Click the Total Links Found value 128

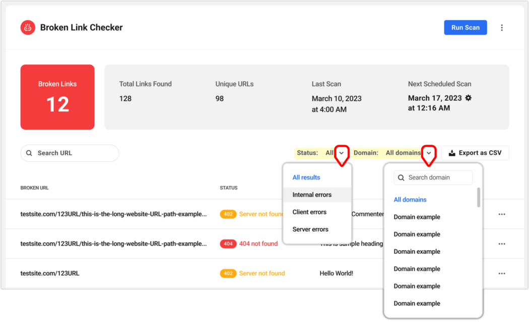[125, 99]
